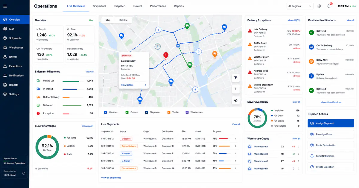Viewport: 359px width, 188px height.
Task: Open the hamburger menu icon
Action: tap(5, 6)
